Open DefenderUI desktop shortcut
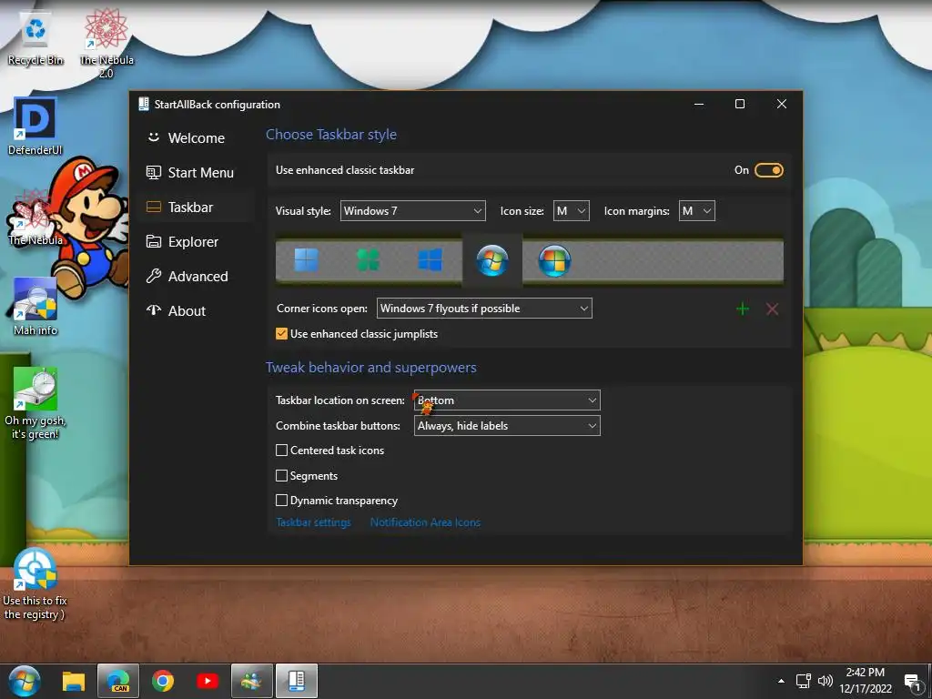The image size is (932, 699). (35, 126)
